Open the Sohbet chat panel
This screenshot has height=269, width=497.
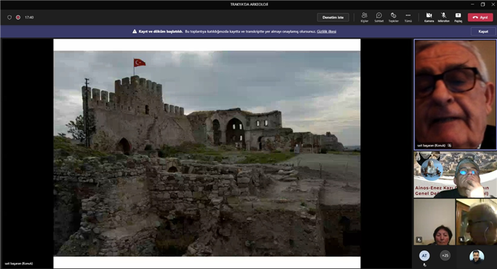tap(379, 17)
